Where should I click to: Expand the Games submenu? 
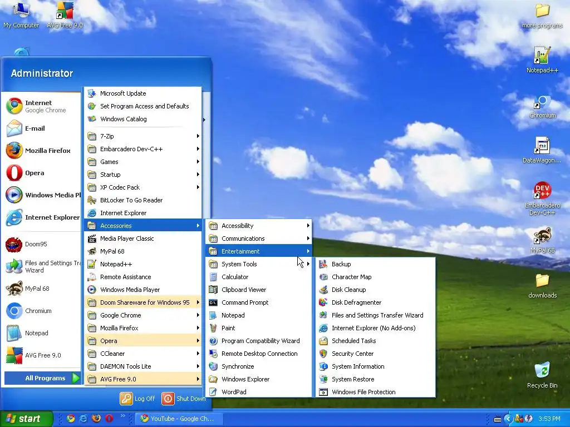[x=143, y=162]
